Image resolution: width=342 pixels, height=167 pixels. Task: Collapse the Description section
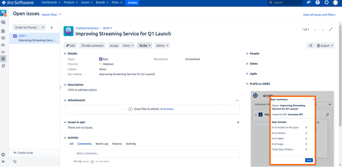(65, 85)
